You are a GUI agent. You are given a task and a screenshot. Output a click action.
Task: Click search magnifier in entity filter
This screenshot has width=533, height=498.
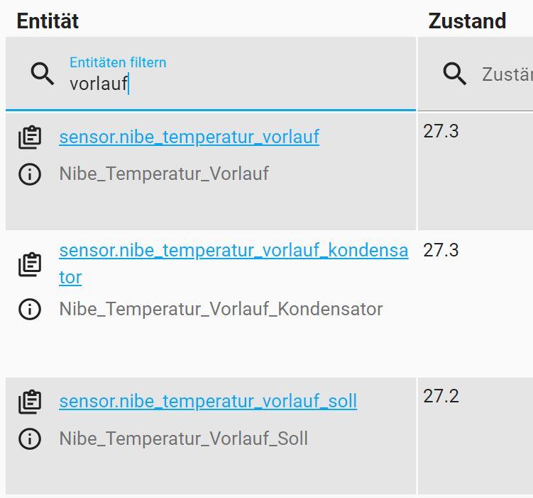tap(43, 74)
